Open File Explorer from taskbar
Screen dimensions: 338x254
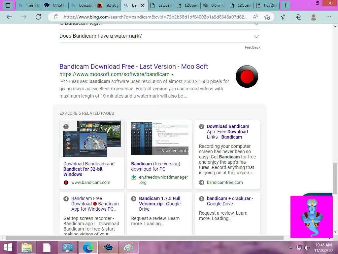click(x=27, y=247)
